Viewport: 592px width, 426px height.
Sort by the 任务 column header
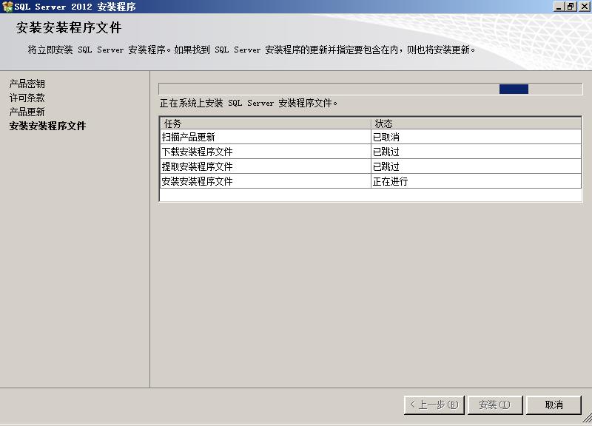click(265, 124)
